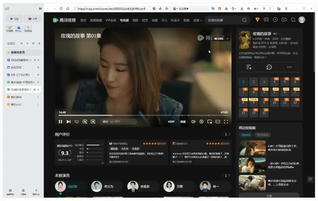The height and width of the screenshot is (201, 318).
Task: Click the Tencent Video search magnifier
Action: [x=244, y=20]
